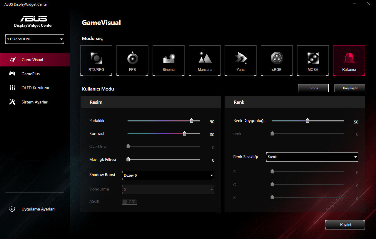Click the Kontrast slider handle
The width and height of the screenshot is (376, 239).
click(x=185, y=133)
